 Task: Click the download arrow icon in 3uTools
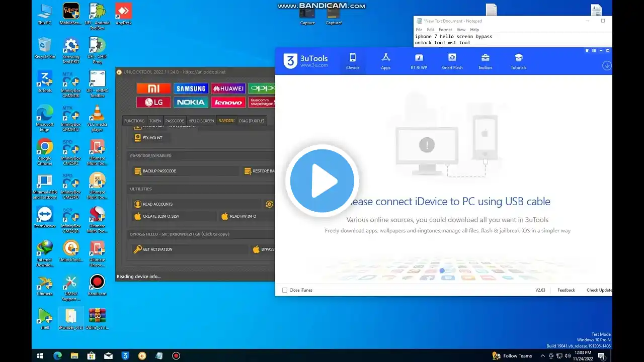tap(607, 65)
